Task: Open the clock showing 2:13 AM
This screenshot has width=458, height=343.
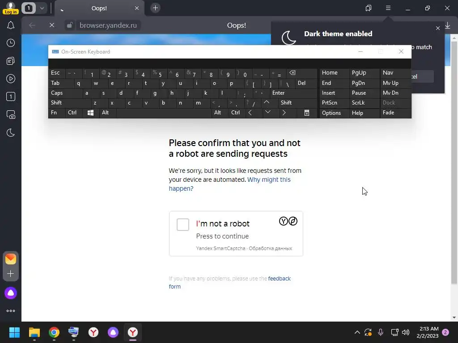Action: coord(428,332)
